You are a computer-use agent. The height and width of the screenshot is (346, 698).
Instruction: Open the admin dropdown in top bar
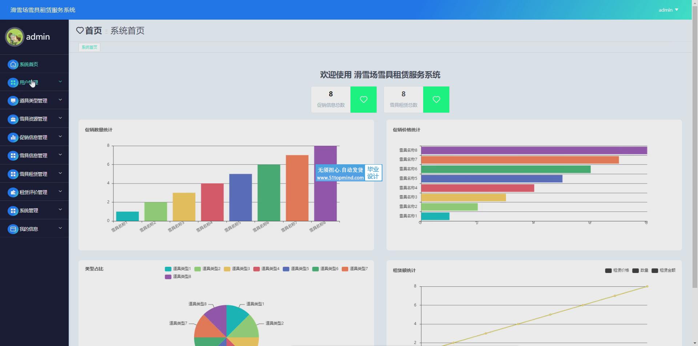click(668, 10)
